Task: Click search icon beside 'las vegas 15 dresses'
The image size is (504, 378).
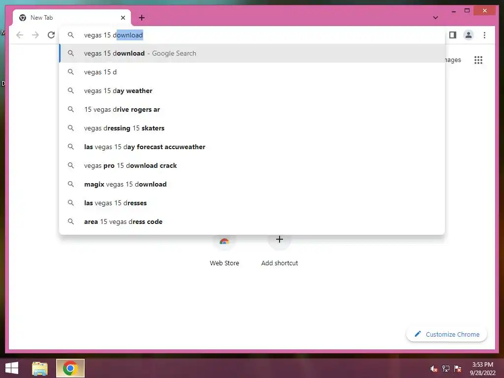Action: pos(71,202)
